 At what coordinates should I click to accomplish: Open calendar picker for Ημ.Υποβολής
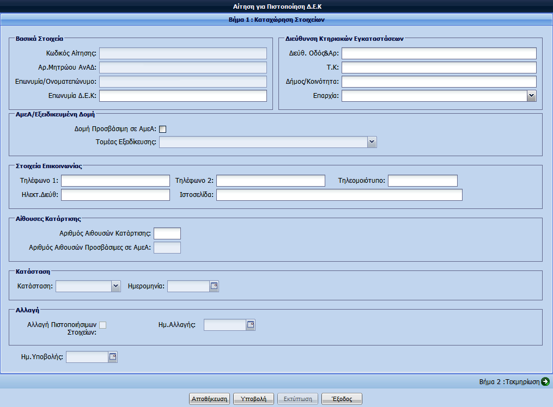pos(112,357)
